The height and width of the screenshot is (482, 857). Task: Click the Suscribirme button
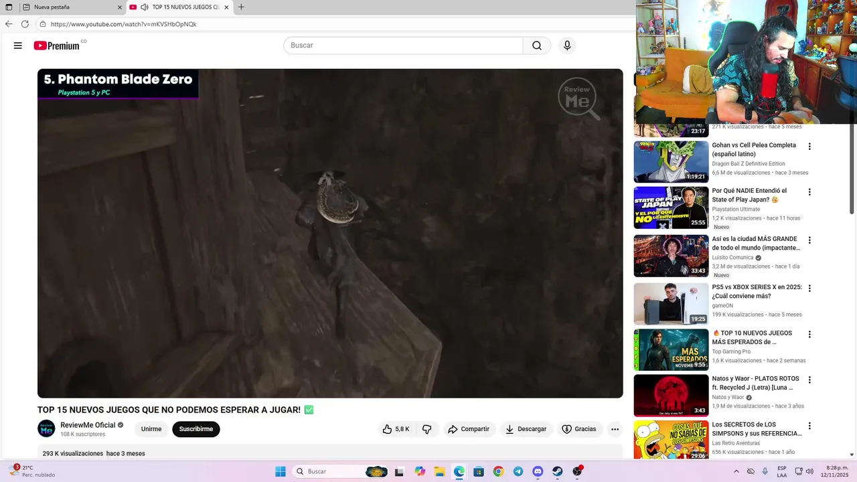pos(196,429)
